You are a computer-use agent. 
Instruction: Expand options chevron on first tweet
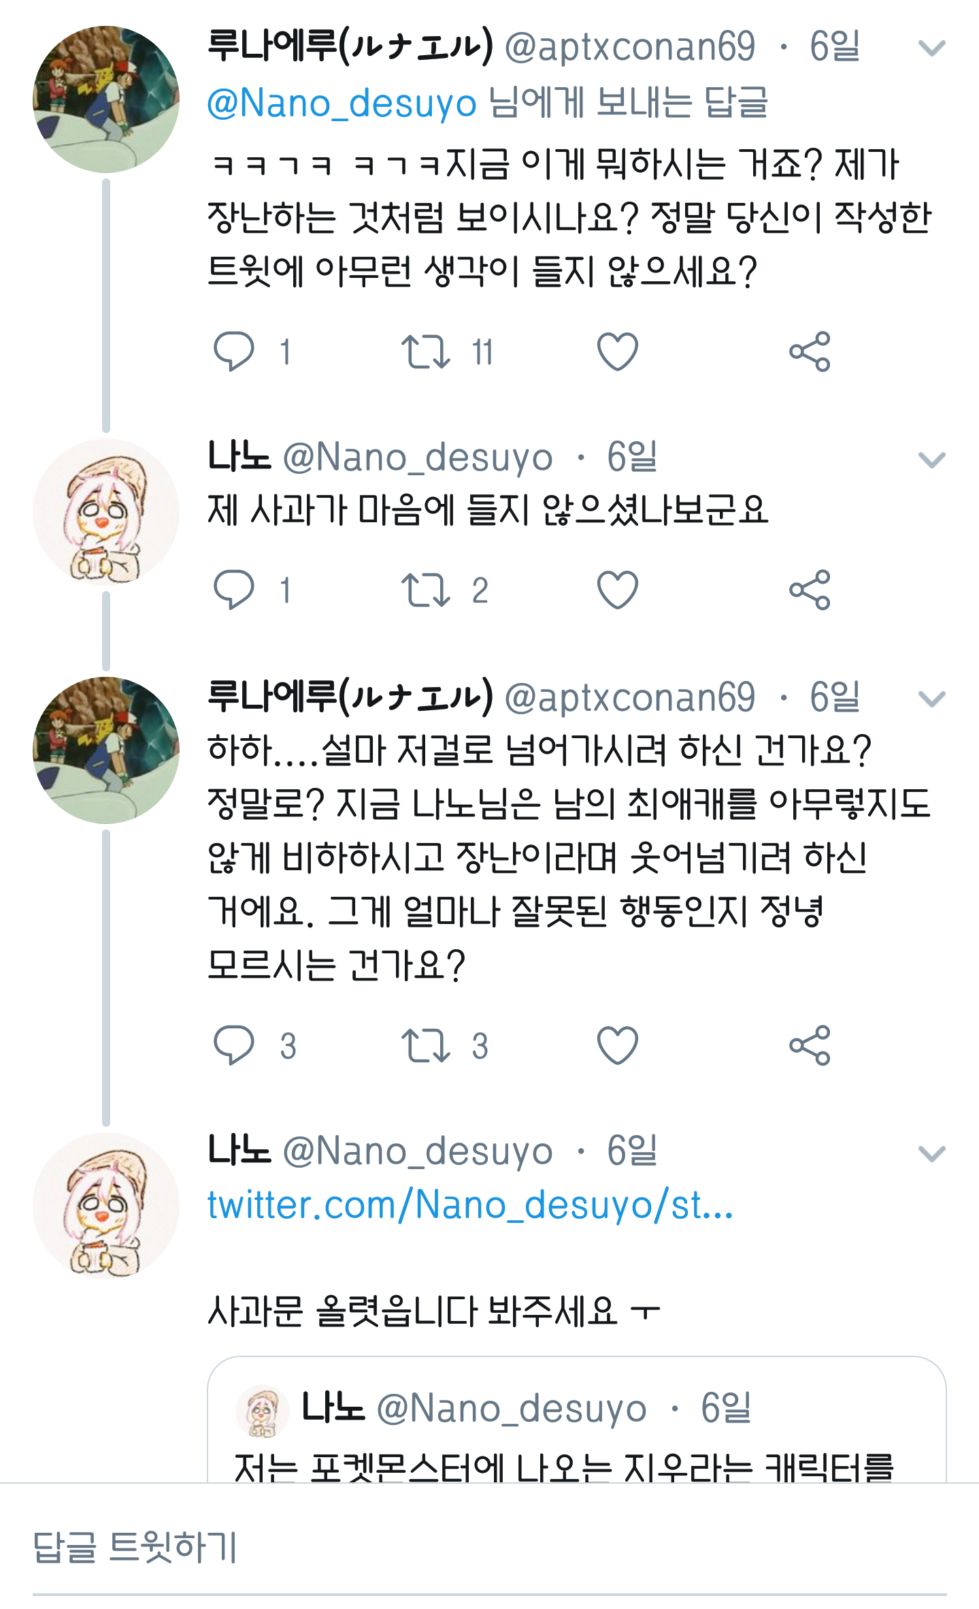tap(931, 48)
